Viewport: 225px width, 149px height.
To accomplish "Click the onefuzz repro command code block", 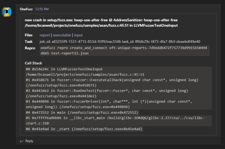I will pos(125,51).
